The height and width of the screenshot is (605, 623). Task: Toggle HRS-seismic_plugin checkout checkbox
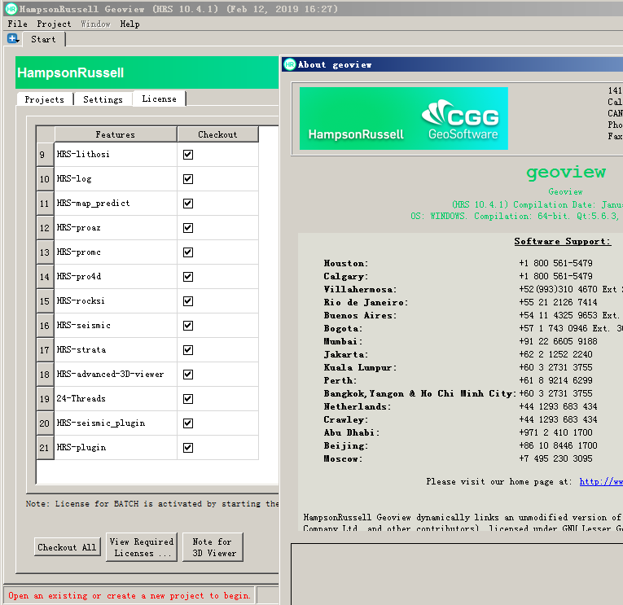click(188, 423)
